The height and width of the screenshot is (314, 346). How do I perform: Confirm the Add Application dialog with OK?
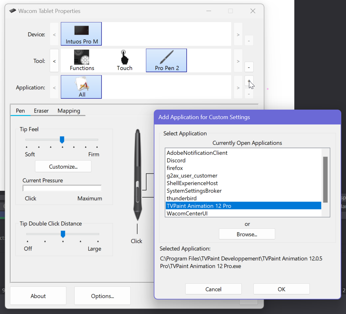[x=281, y=289]
